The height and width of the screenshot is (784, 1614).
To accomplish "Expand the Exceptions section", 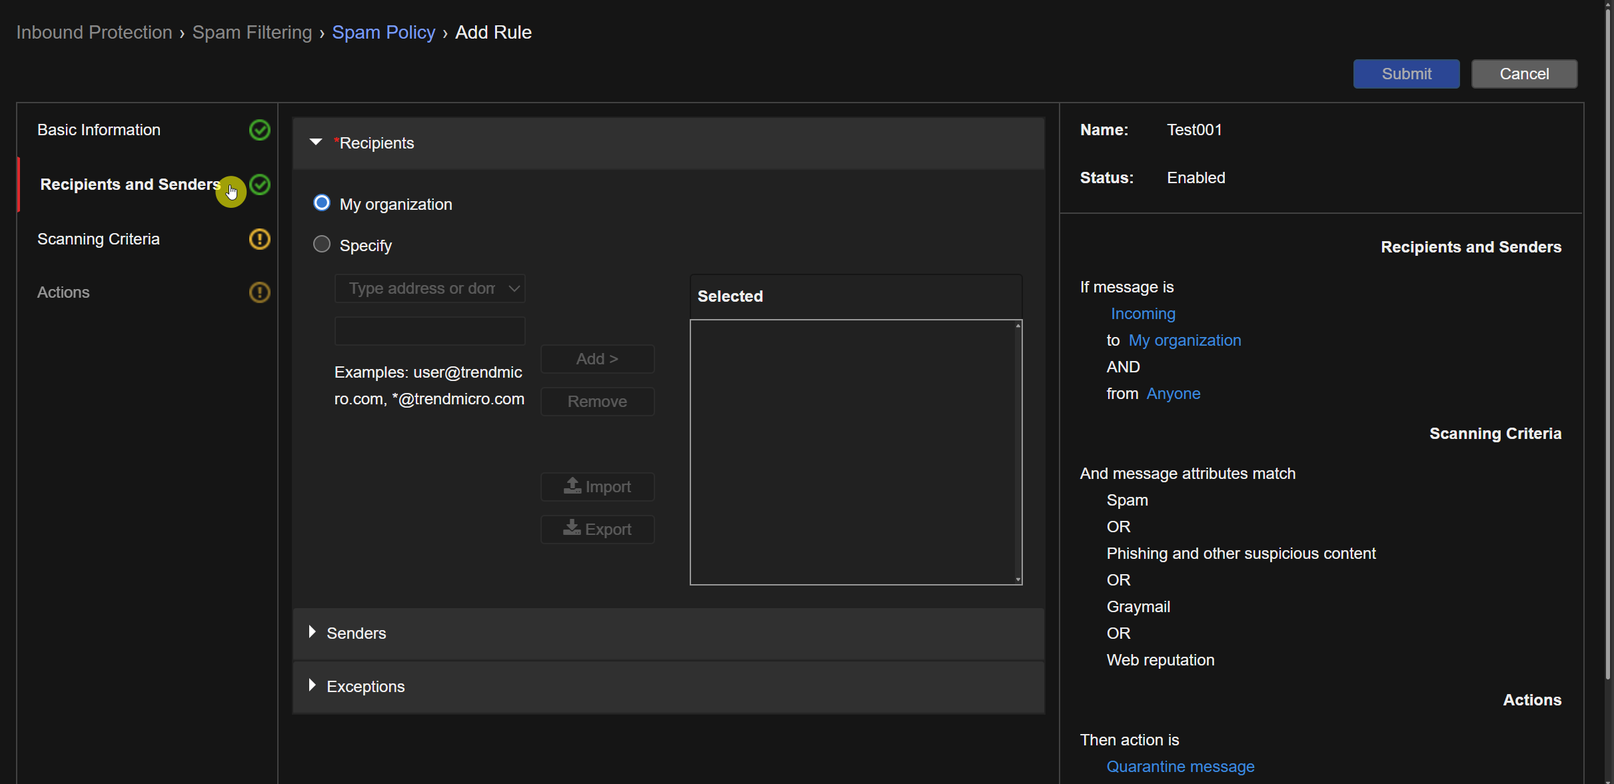I will tap(312, 685).
